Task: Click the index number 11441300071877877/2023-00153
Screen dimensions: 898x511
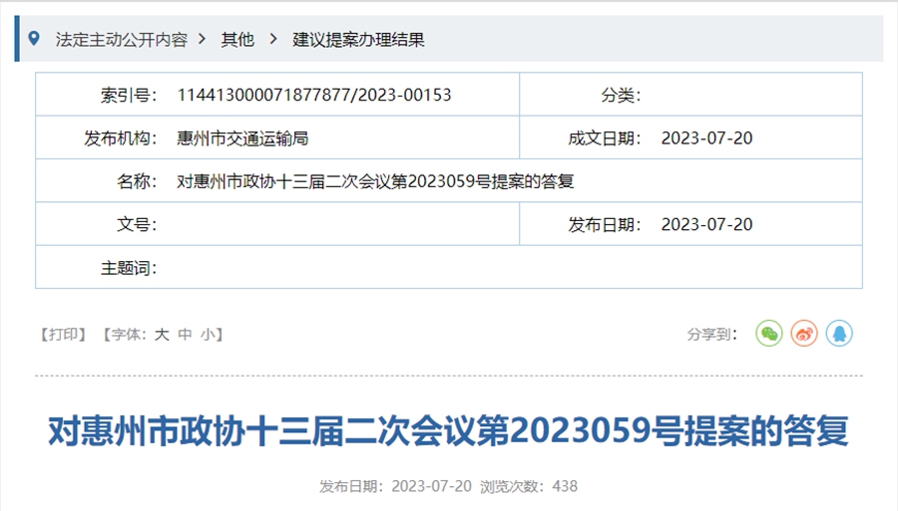Action: 314,96
